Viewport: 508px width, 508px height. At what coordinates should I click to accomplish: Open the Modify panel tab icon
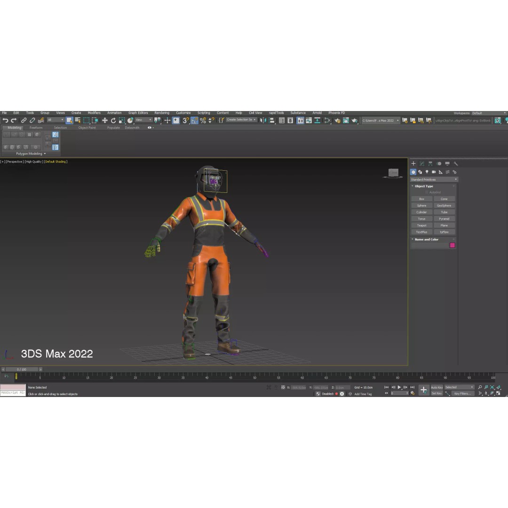point(422,164)
